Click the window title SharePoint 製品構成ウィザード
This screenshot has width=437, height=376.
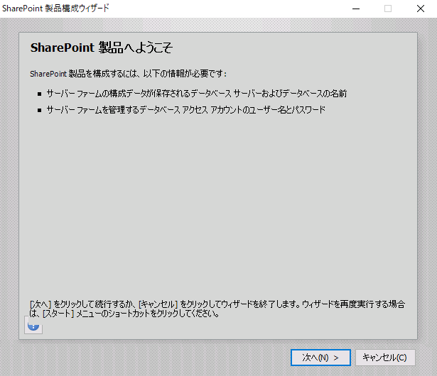(55, 9)
